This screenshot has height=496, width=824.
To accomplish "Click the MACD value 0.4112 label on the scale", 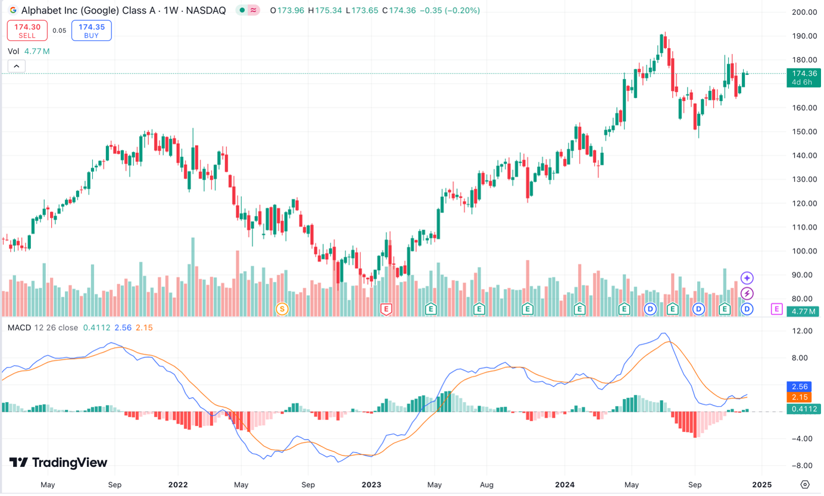I will [x=803, y=410].
